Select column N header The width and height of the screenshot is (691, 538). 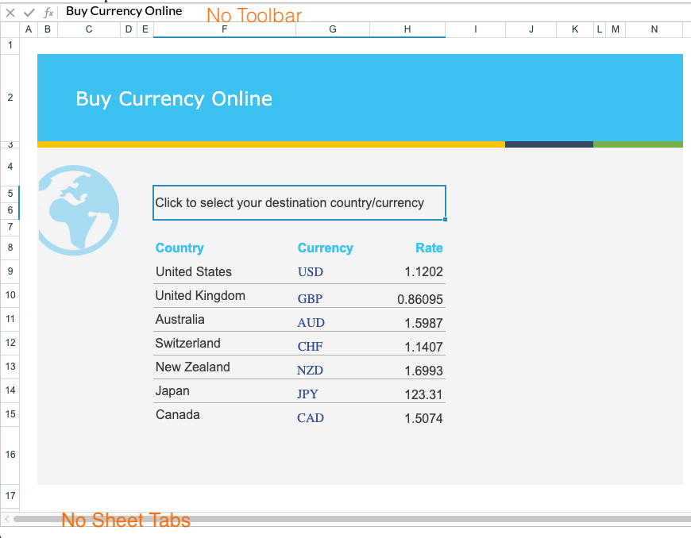click(654, 29)
